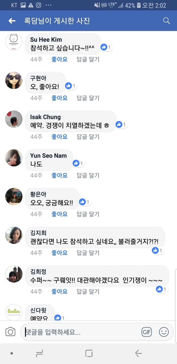Tap the comment input field '댓글을 입력하세요'

point(76,332)
